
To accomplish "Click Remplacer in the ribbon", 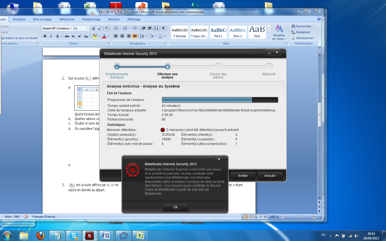I will tap(301, 32).
